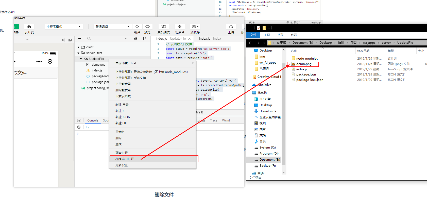Open the 普通编译 compile mode dropdown
Viewport: 427px width, 197px height.
pos(112,27)
